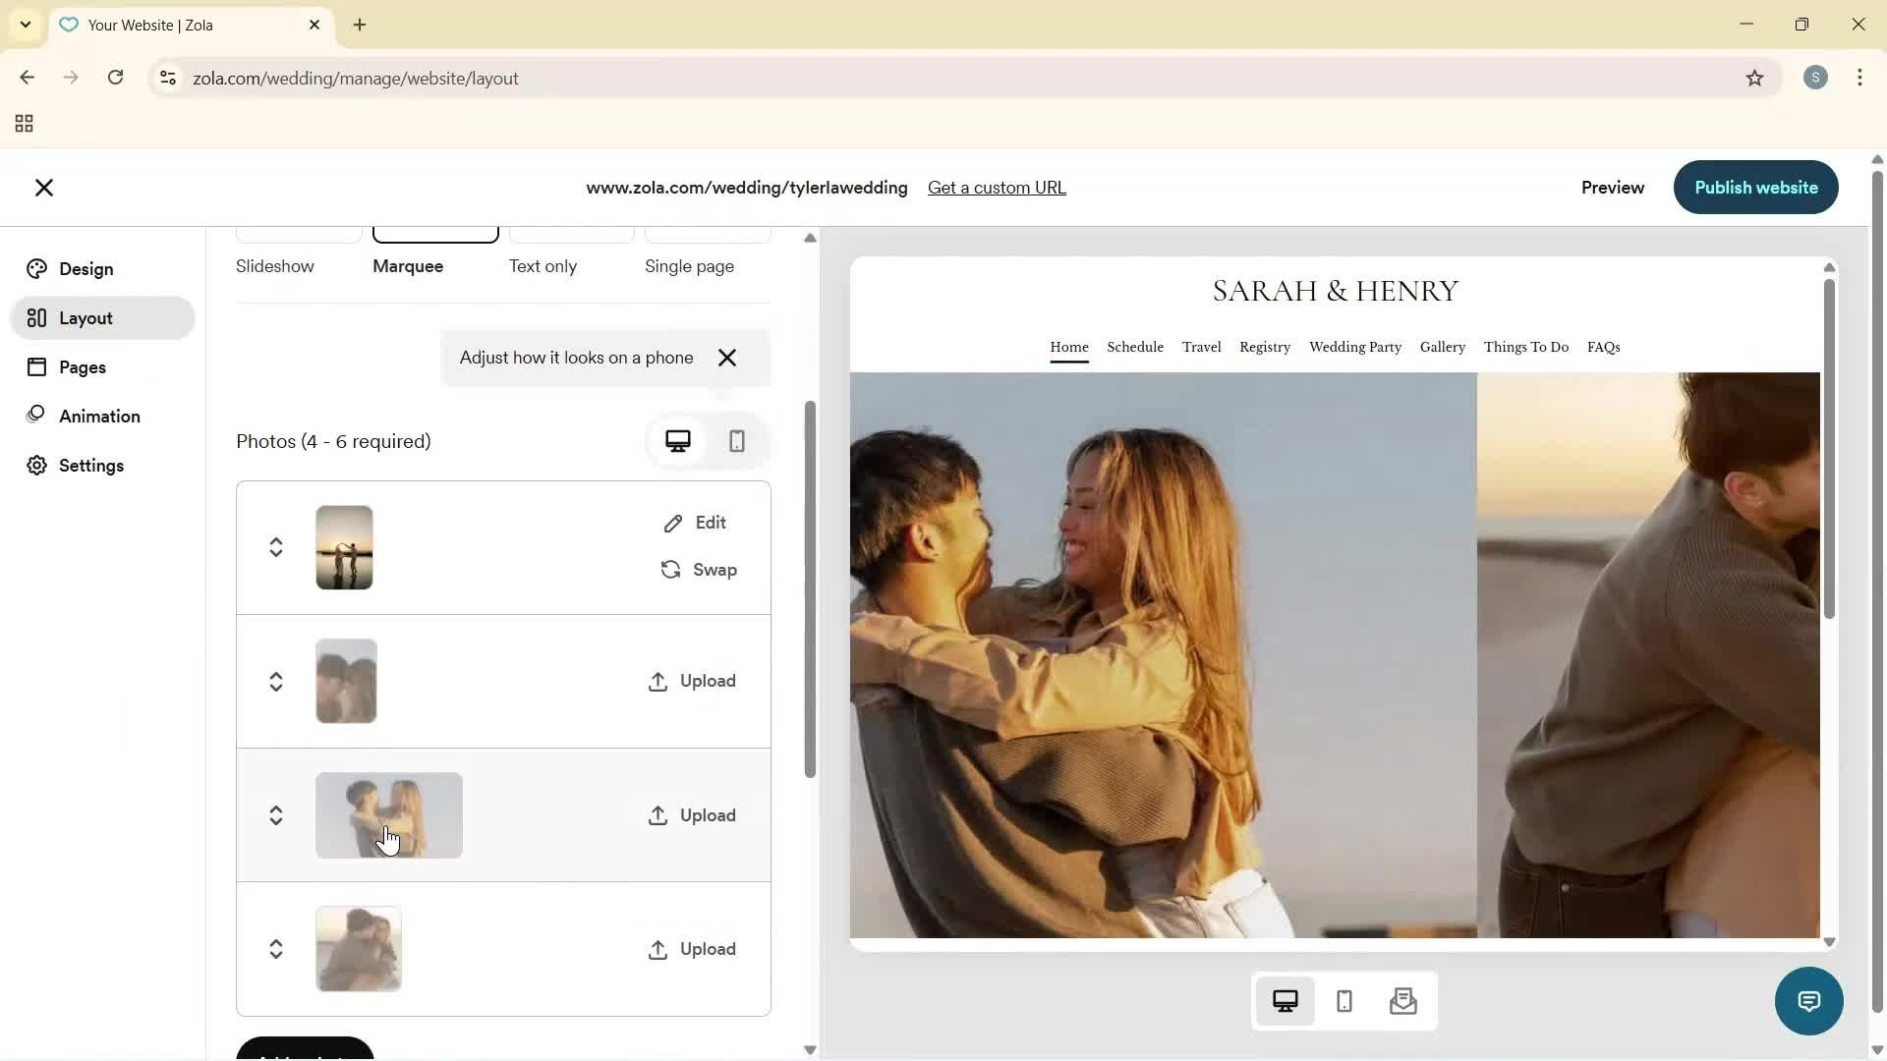Open website Settings from the sidebar

point(91,465)
